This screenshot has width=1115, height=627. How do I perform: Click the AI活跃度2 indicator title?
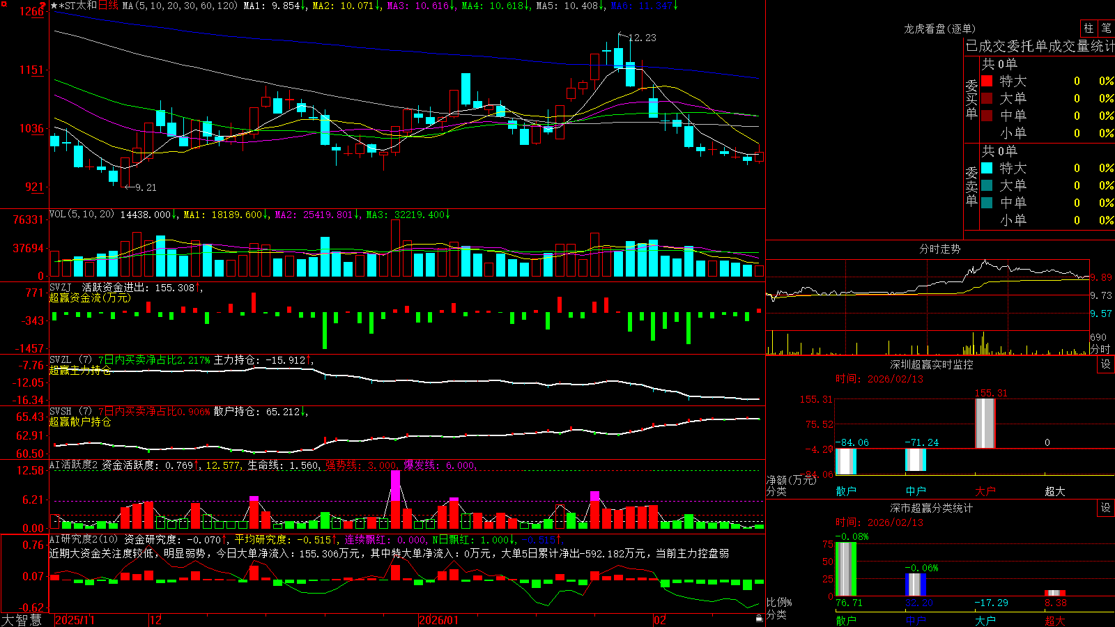click(74, 465)
